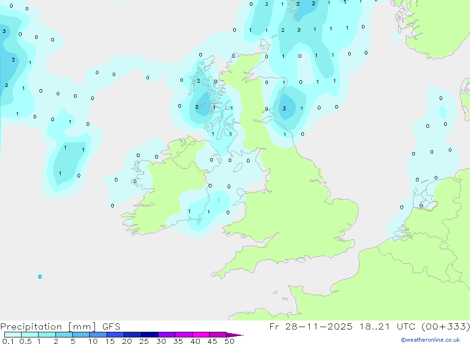470x344 pixels.
Task: Select the 10–15 mm legend color swatch
Action: (98, 335)
